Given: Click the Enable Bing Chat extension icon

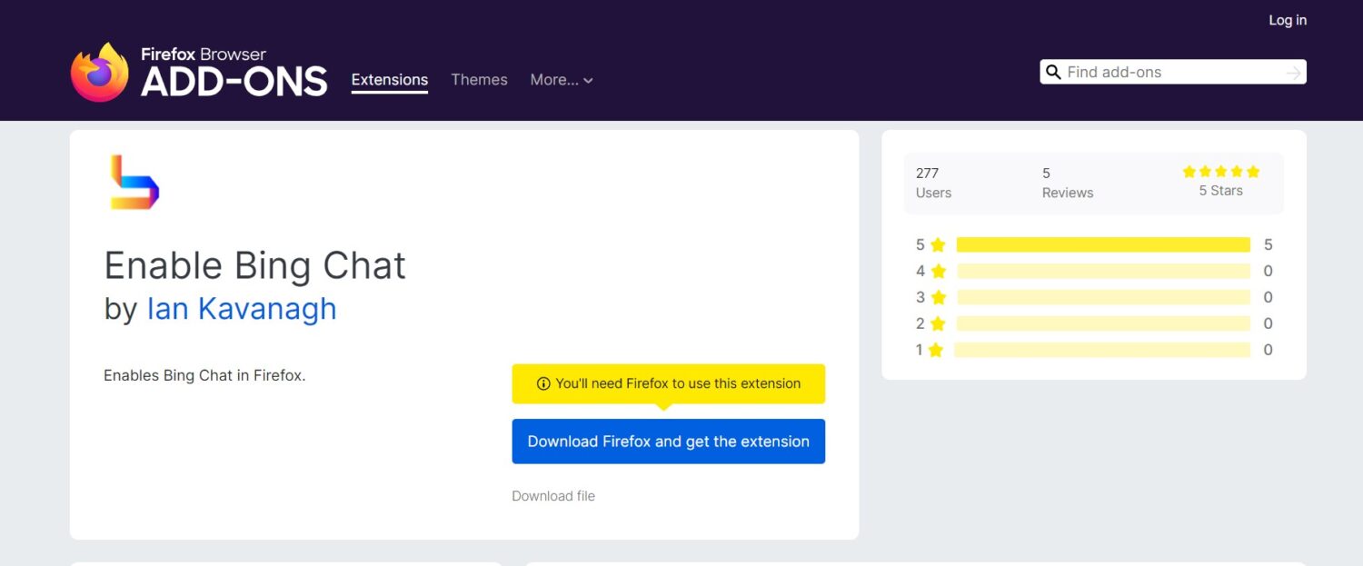Looking at the screenshot, I should tap(134, 183).
